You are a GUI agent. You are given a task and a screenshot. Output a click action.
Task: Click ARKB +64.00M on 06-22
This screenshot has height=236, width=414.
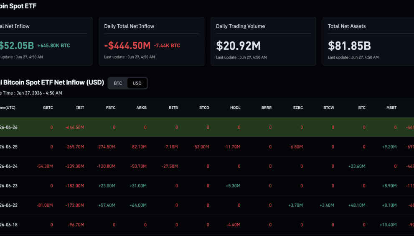click(138, 205)
